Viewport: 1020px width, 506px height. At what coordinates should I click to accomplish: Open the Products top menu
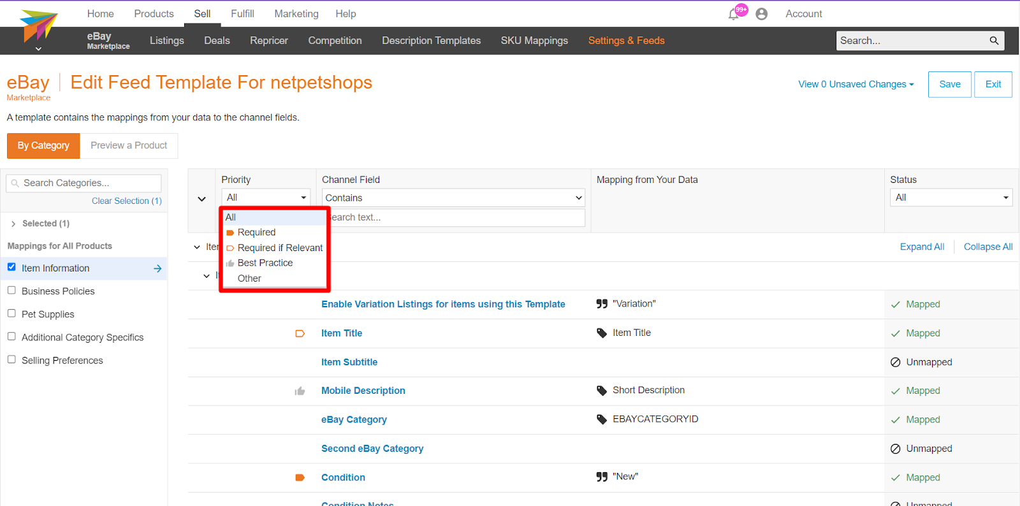(x=154, y=13)
